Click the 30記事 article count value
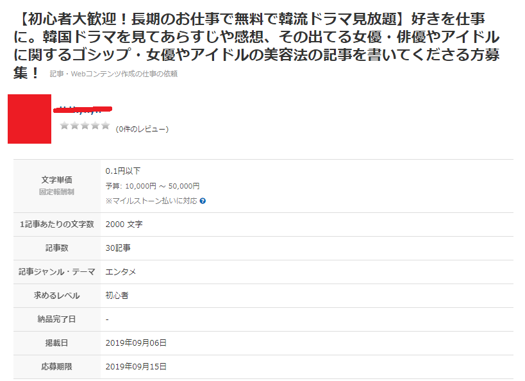This screenshot has width=525, height=381. [x=118, y=248]
